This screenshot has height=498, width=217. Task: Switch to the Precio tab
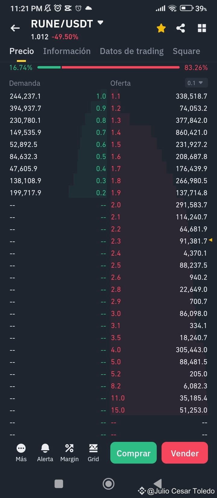(22, 51)
